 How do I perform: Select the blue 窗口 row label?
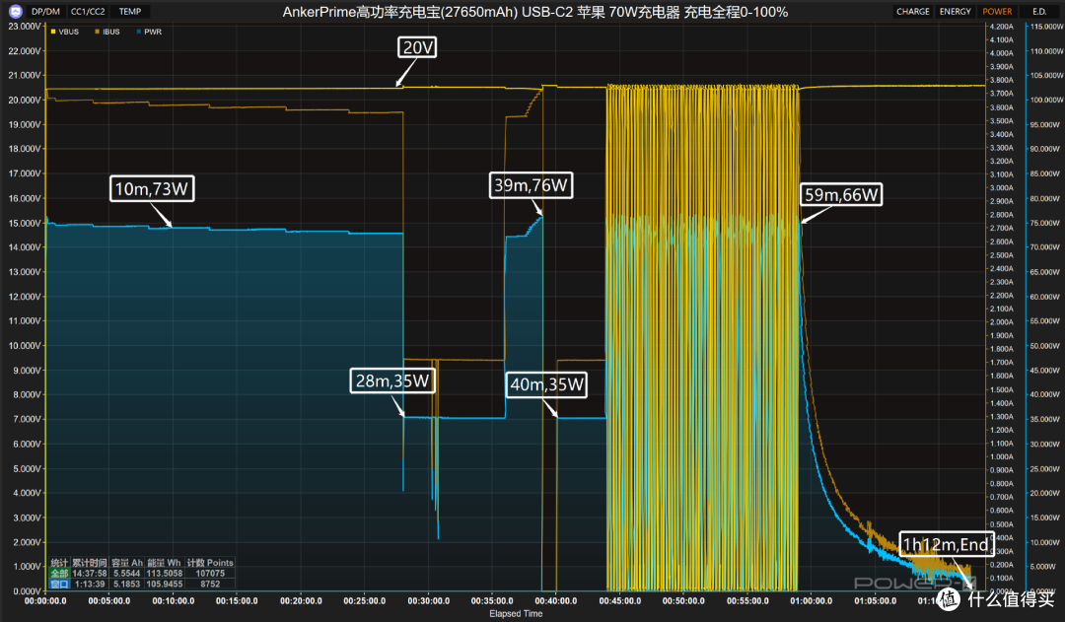pos(60,584)
